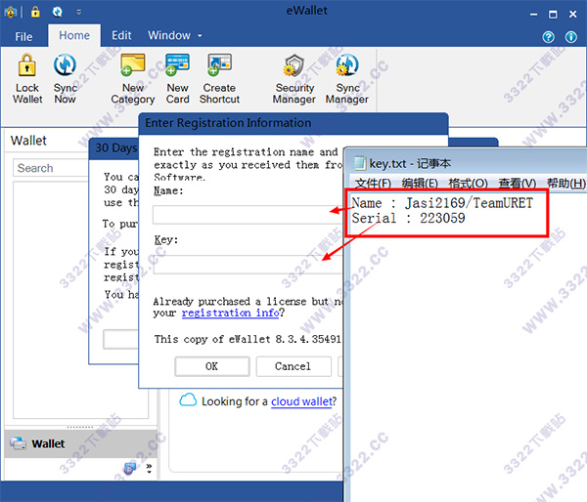Click into the Key input field
The width and height of the screenshot is (587, 502).
click(248, 265)
